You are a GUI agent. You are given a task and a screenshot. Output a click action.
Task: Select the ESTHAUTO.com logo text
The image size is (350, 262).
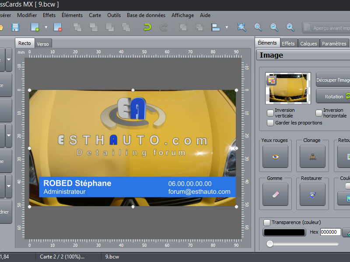[x=133, y=140]
